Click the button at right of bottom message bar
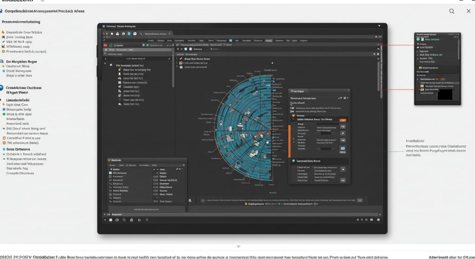This screenshot has width=475, height=259. [x=359, y=200]
